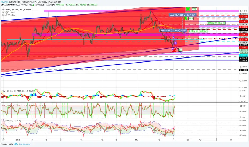
Task: Click the red price label 0.032788
Action: (243, 17)
